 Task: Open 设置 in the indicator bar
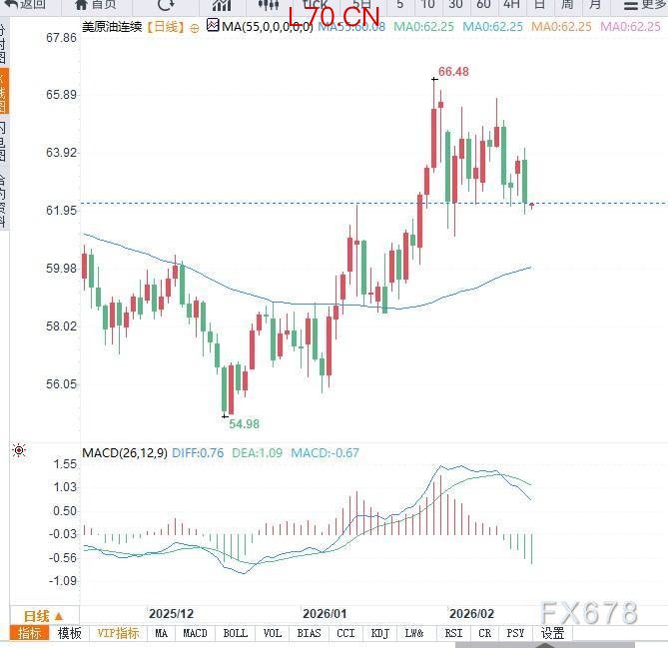tap(552, 633)
